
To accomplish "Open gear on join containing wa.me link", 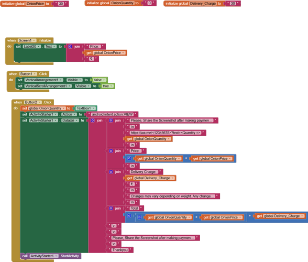I will (x=111, y=121).
